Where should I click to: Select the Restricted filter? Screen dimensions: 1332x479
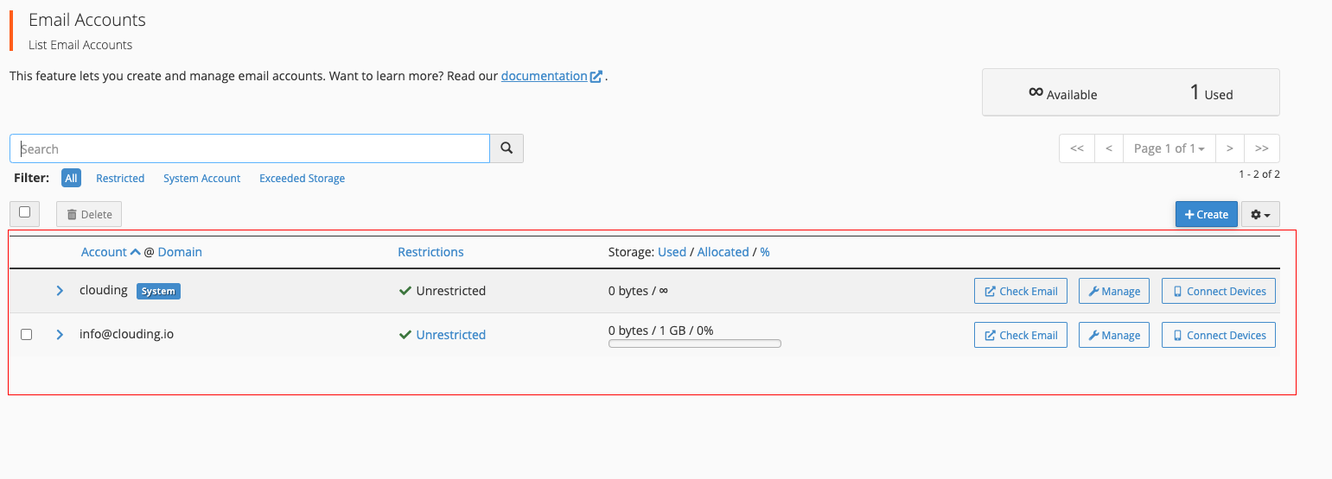[120, 178]
